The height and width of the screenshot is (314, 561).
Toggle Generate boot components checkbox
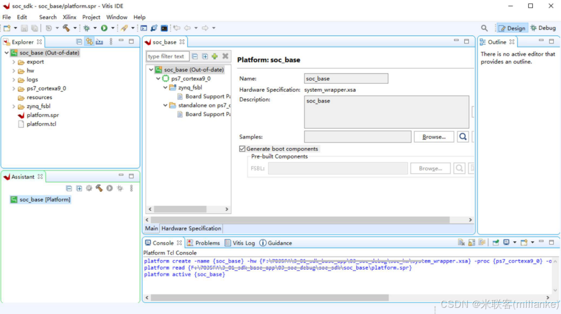[x=242, y=149]
